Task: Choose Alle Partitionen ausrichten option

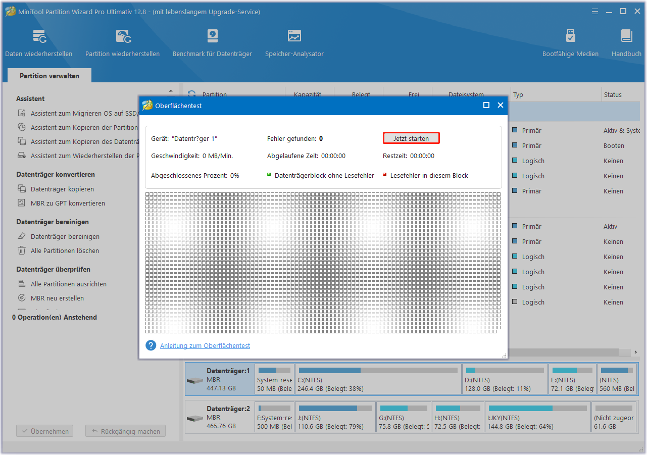Action: click(69, 284)
